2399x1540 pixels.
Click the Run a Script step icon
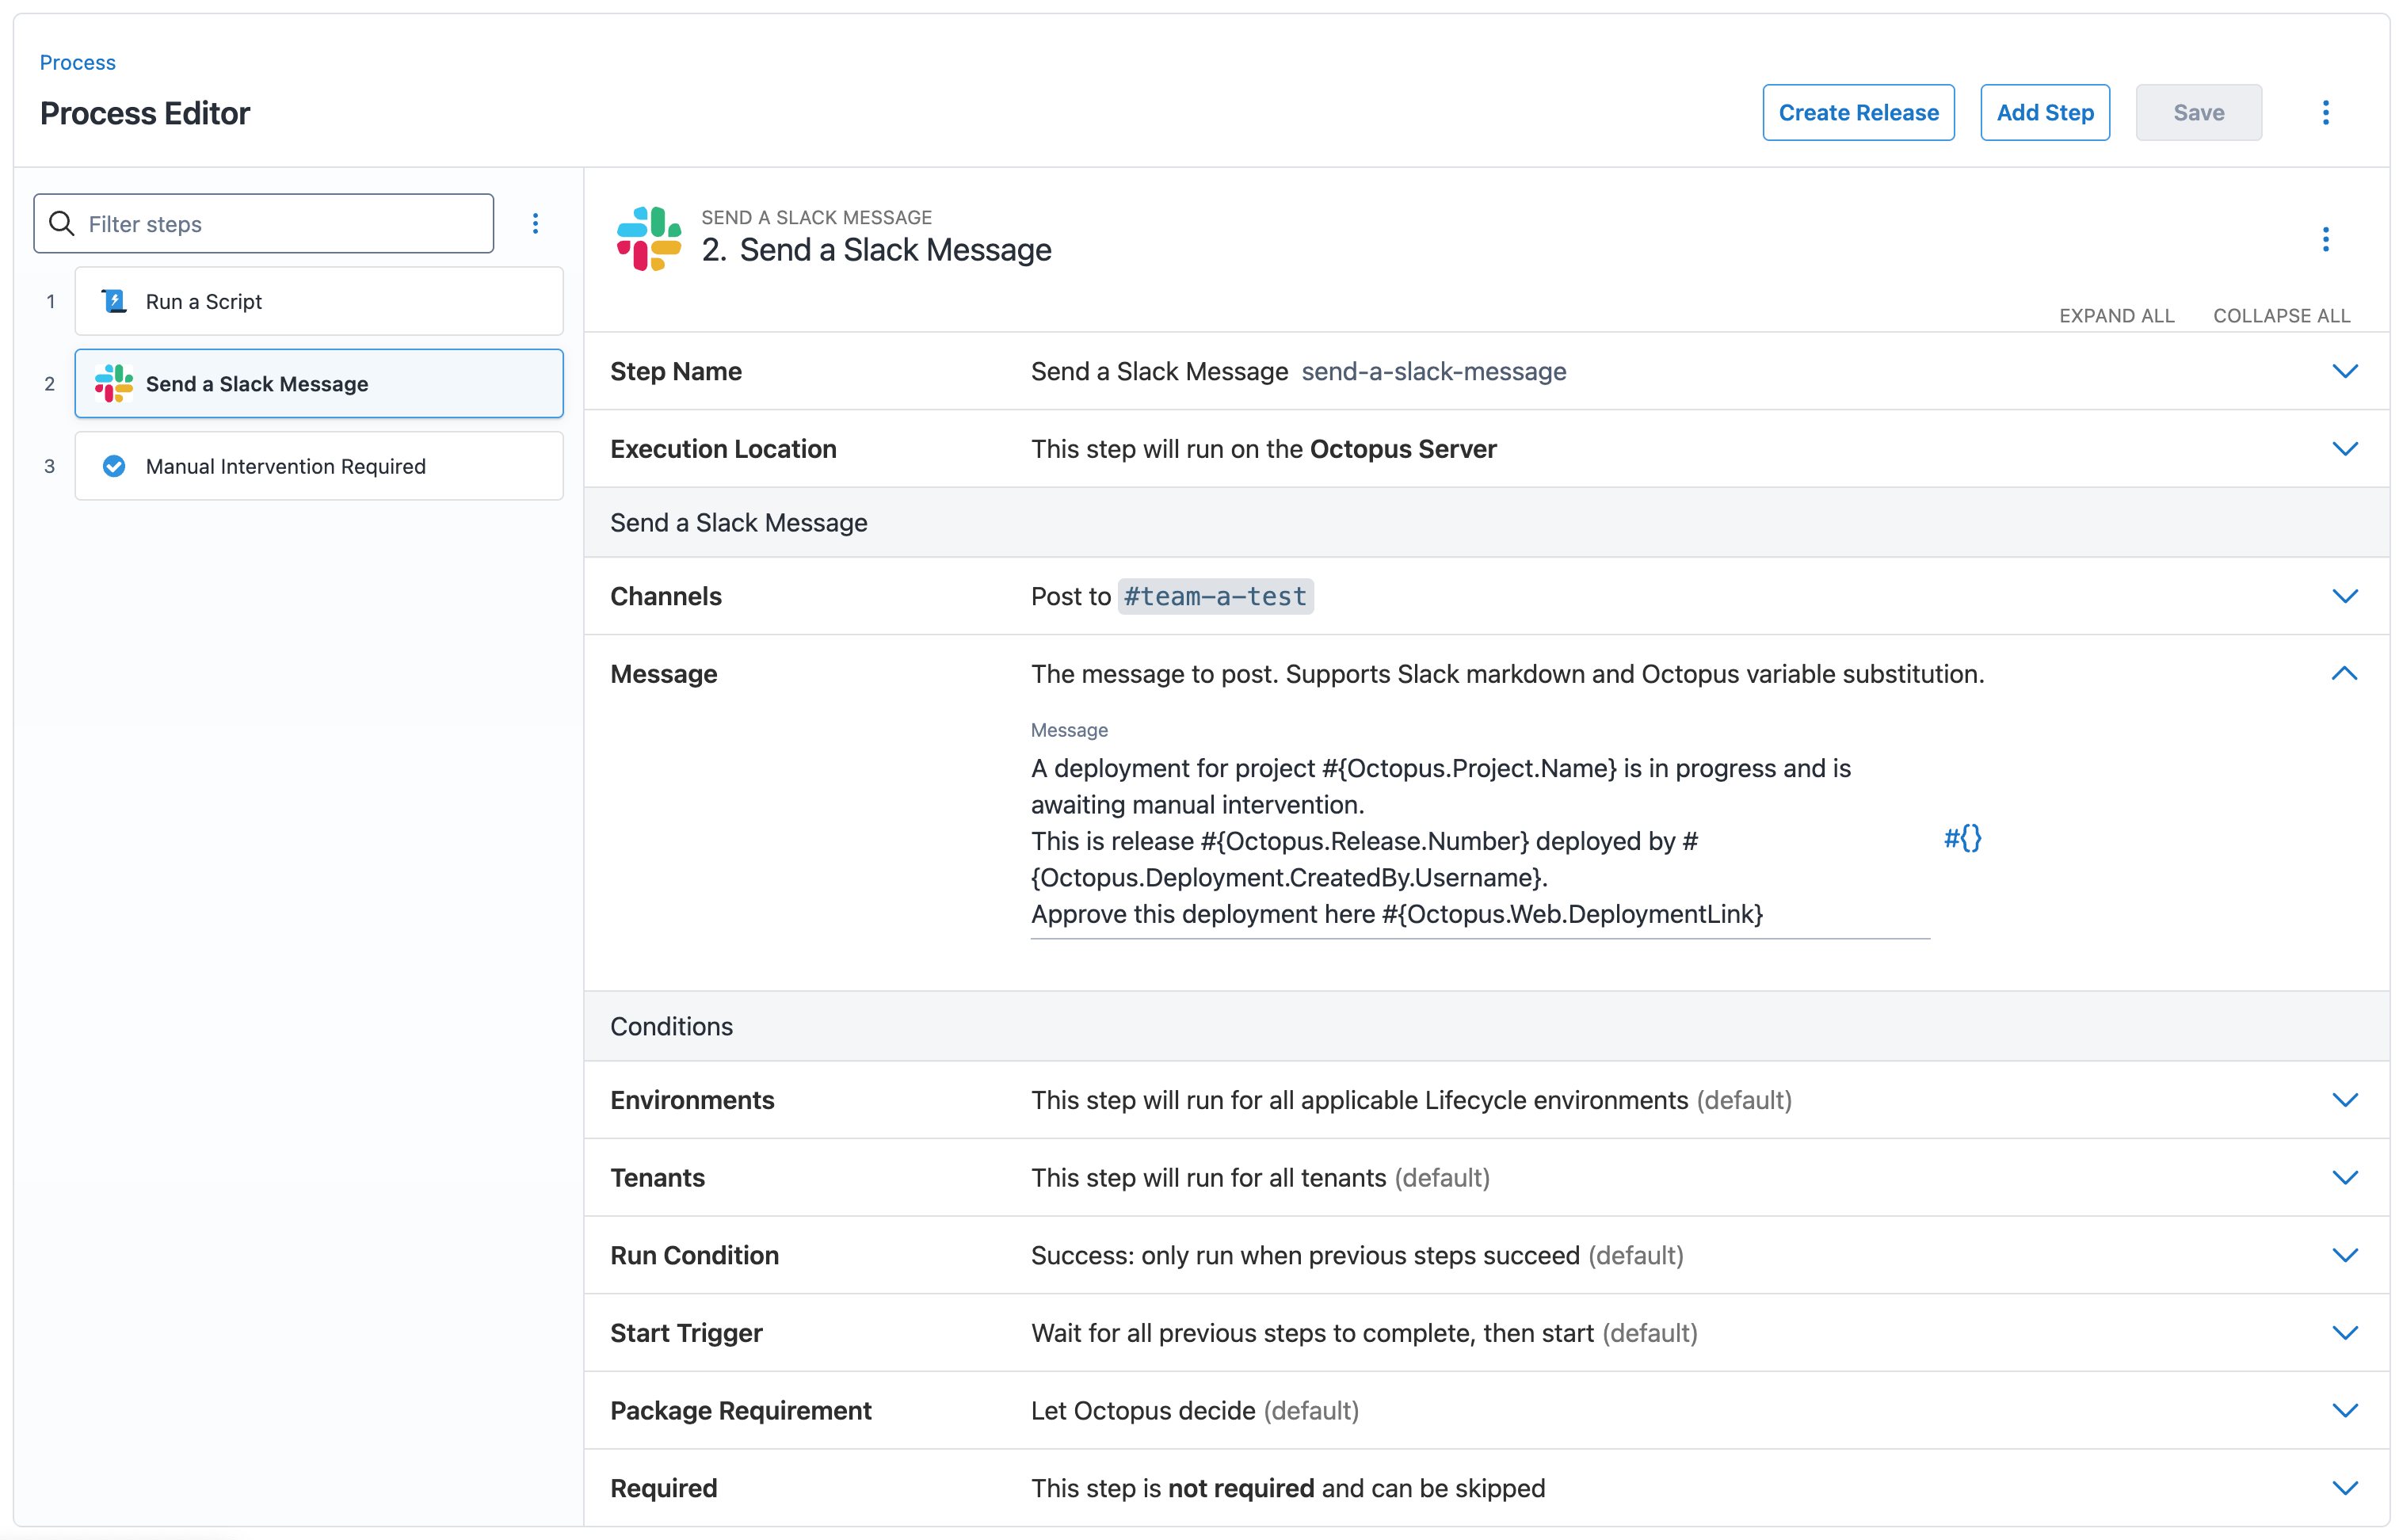pos(114,301)
